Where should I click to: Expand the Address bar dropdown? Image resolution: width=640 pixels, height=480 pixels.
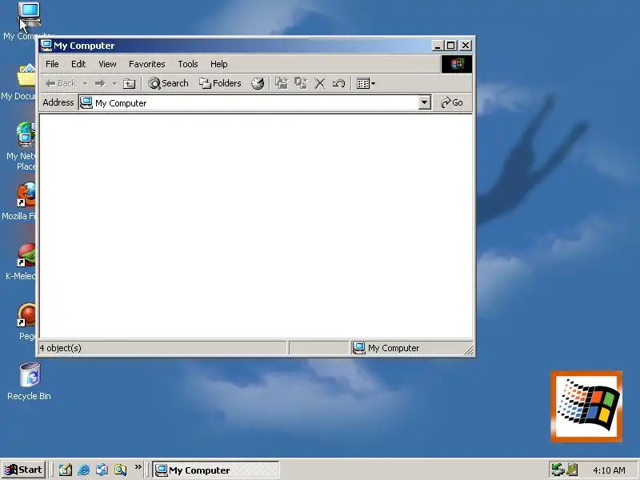click(x=425, y=103)
